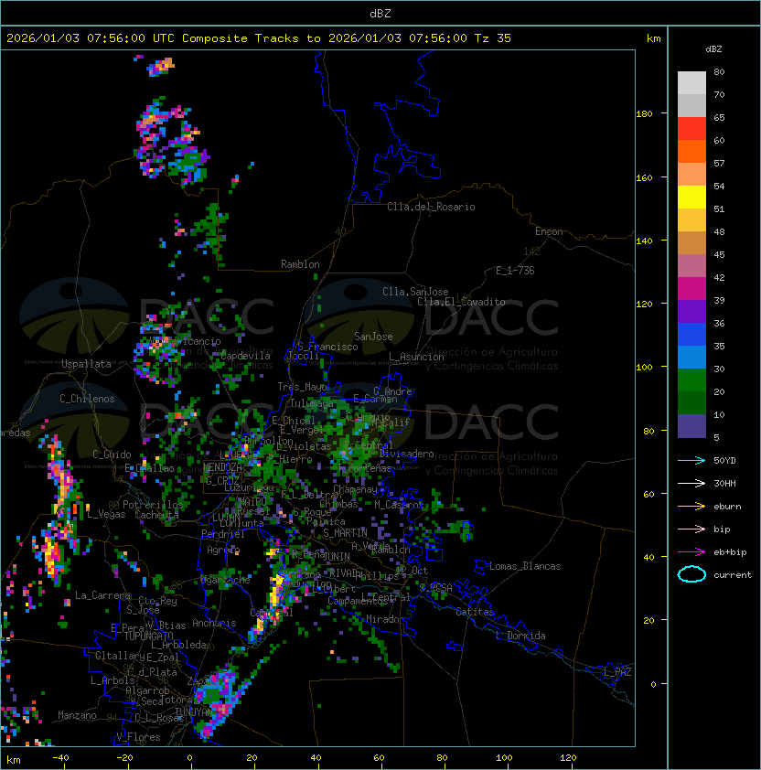
Task: Click the magenta eb+bip arrow in legend
Action: pyautogui.click(x=691, y=552)
